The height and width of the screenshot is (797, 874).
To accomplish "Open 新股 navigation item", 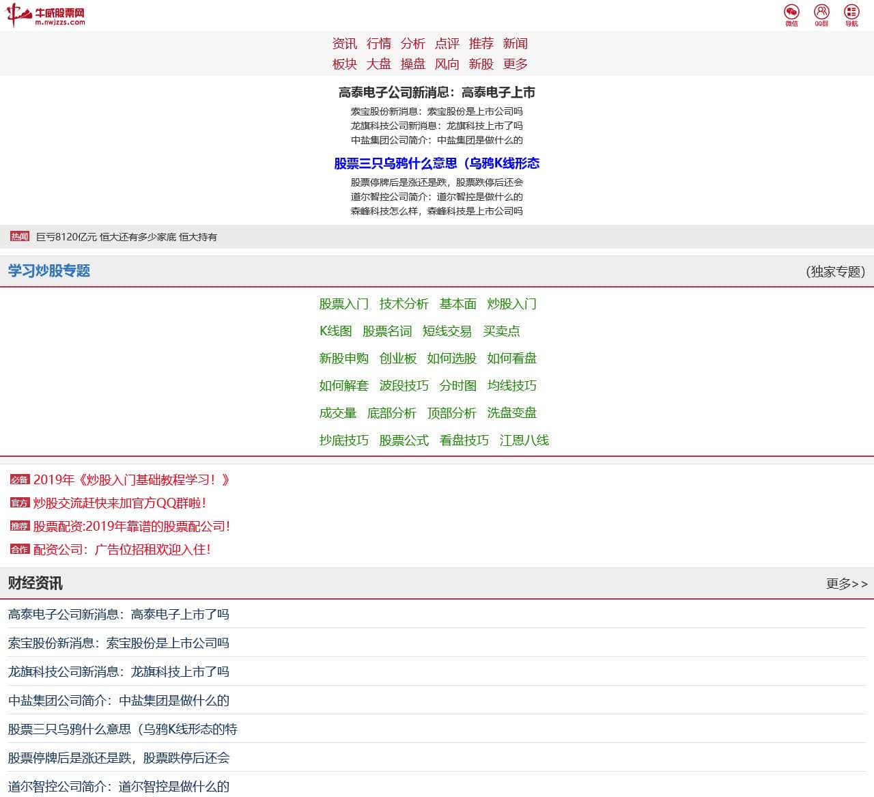I will pos(481,64).
